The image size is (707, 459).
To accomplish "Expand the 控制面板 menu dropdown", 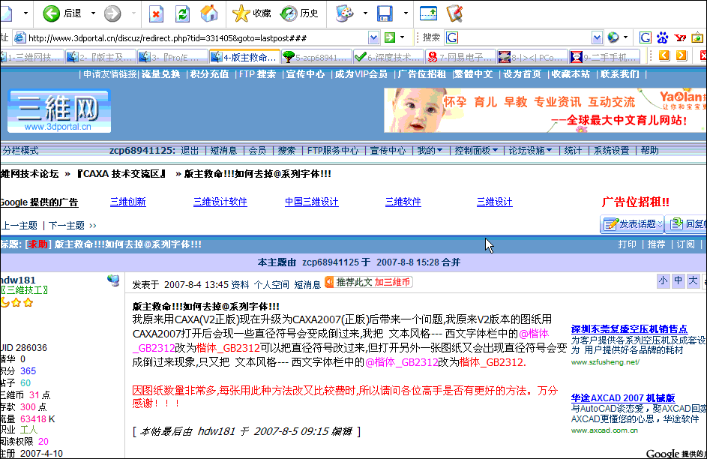I will point(495,151).
